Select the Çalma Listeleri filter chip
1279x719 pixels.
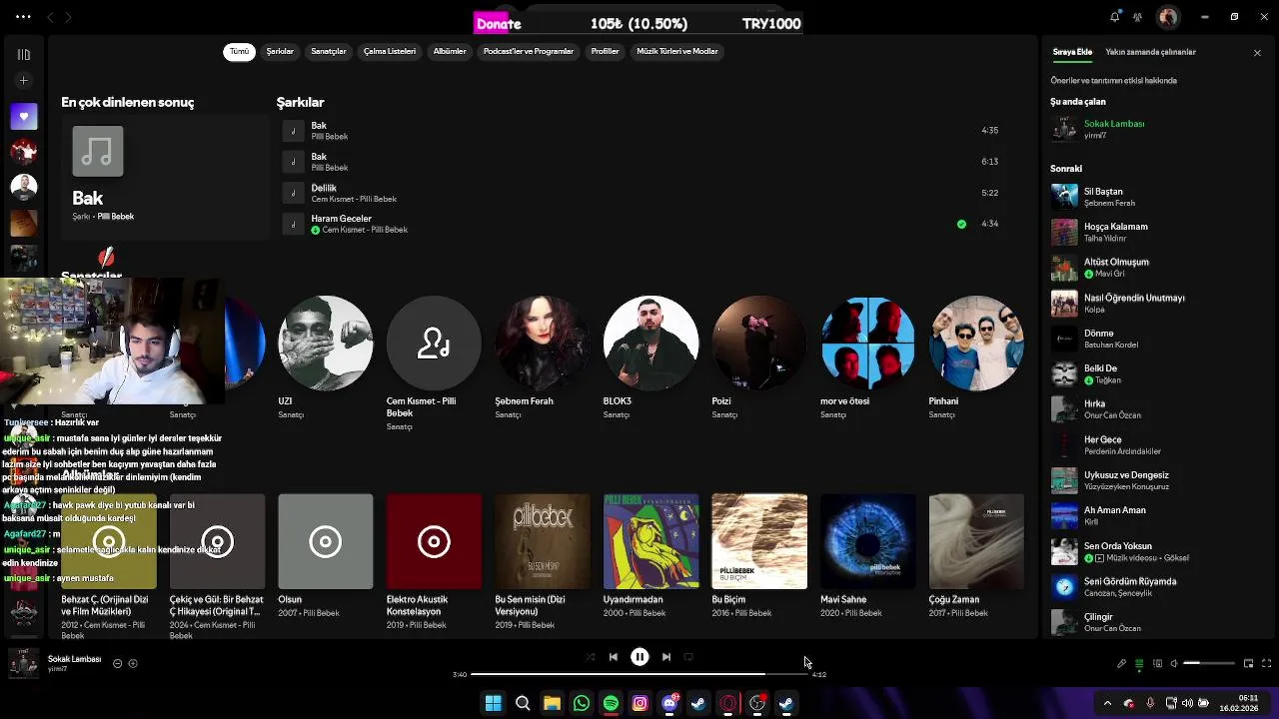pyautogui.click(x=390, y=52)
